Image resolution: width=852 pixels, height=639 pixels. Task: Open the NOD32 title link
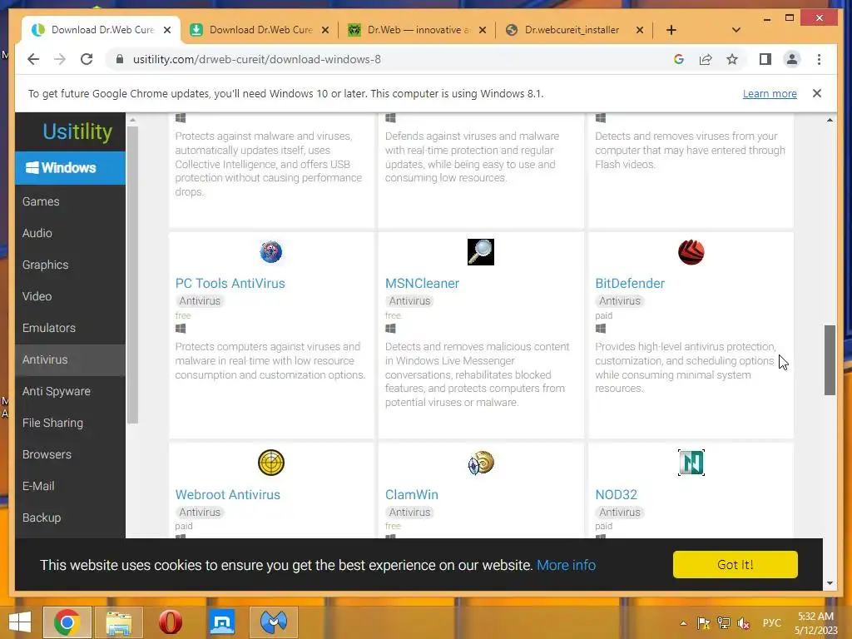(x=617, y=494)
